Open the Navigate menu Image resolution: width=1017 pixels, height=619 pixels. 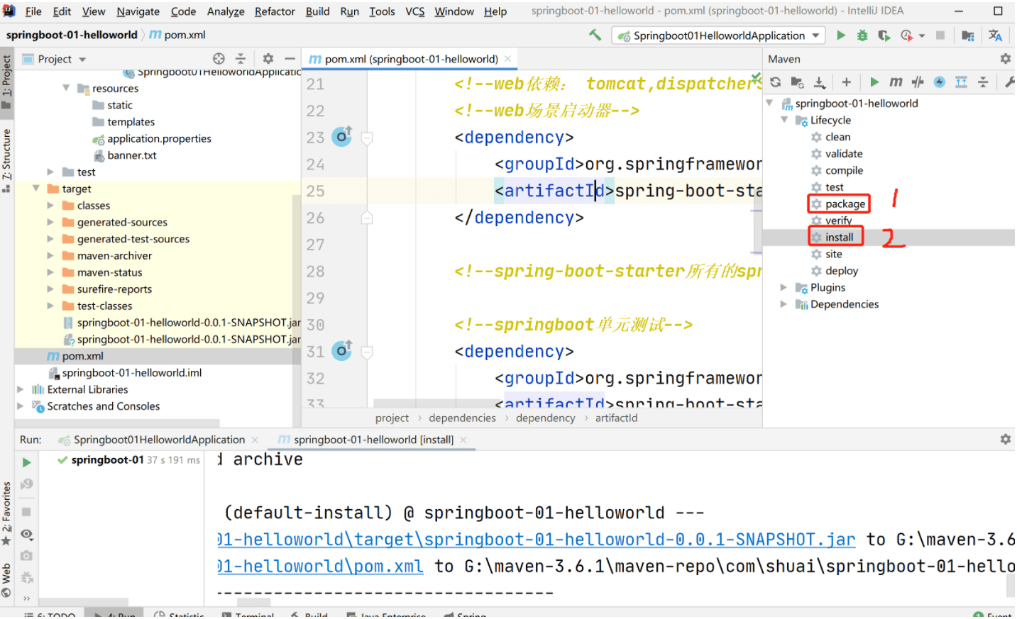[x=138, y=11]
